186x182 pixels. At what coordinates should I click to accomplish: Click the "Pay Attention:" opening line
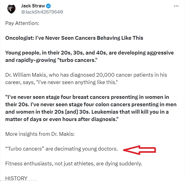point(22,23)
